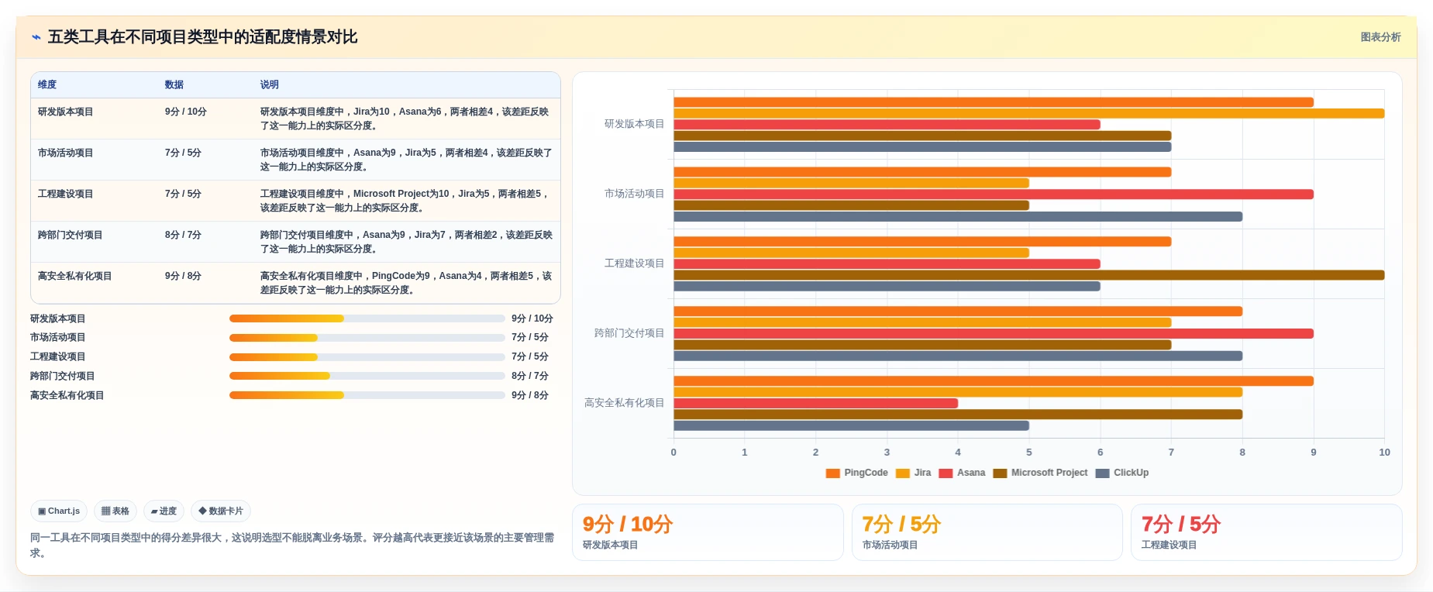Click the Chart.js tag chip
Image resolution: width=1433 pixels, height=592 pixels.
[x=59, y=511]
